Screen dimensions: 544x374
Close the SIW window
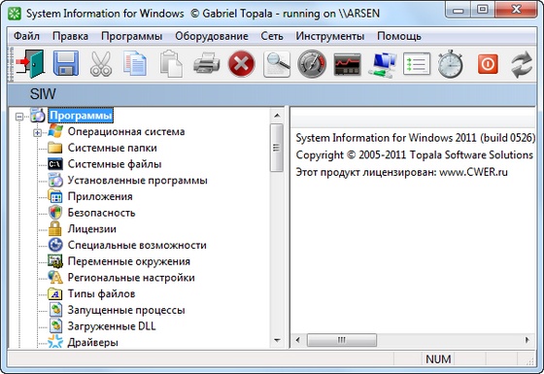point(516,10)
